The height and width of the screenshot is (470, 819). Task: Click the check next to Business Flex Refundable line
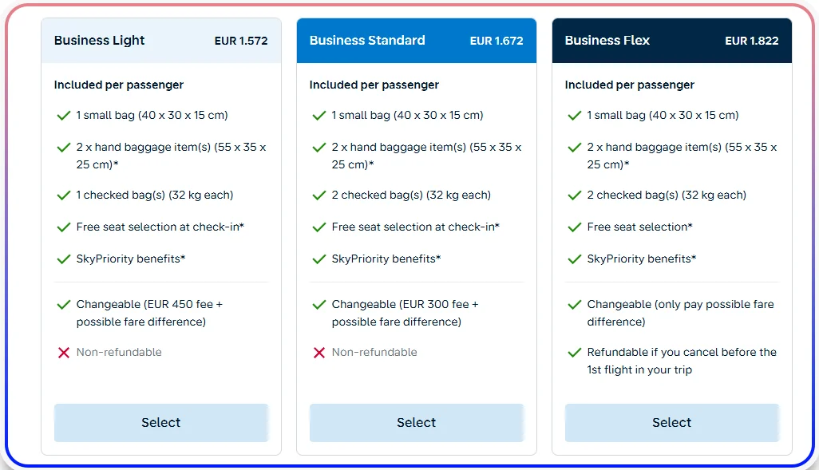[x=574, y=352]
